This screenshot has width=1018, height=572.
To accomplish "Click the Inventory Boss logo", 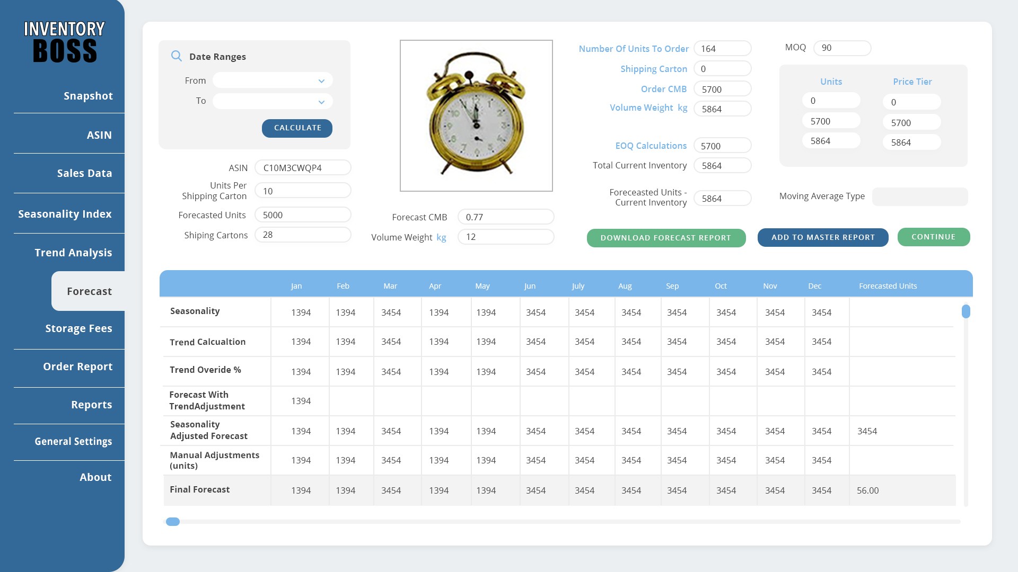I will click(65, 42).
